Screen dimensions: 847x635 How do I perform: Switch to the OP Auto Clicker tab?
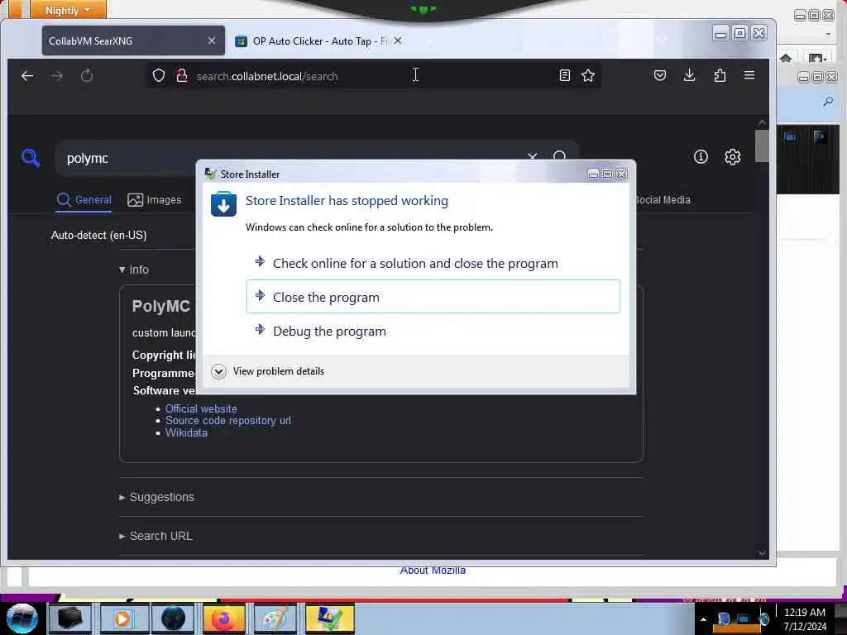click(320, 41)
